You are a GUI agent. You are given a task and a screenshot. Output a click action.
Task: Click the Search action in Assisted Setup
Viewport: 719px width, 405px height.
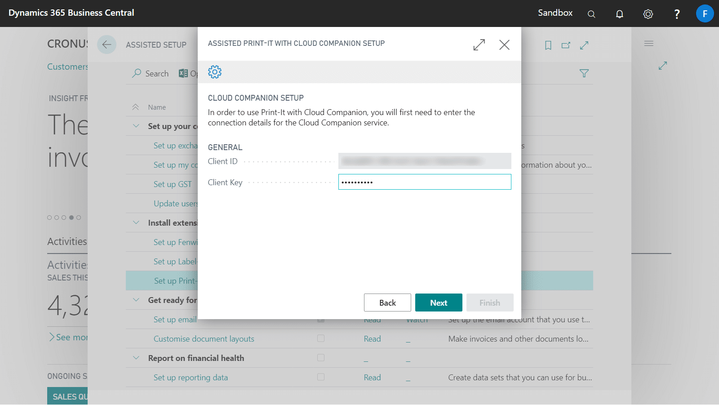coord(151,73)
